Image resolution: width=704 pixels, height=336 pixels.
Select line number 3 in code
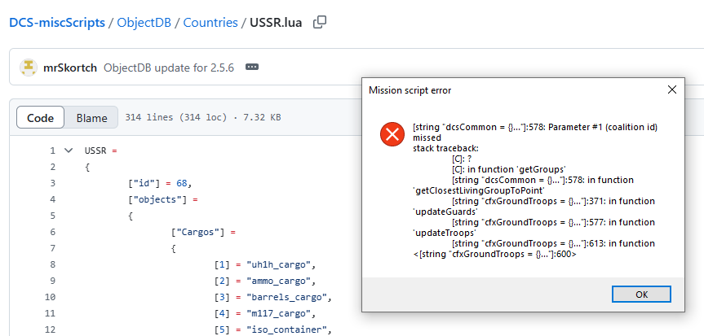(53, 183)
